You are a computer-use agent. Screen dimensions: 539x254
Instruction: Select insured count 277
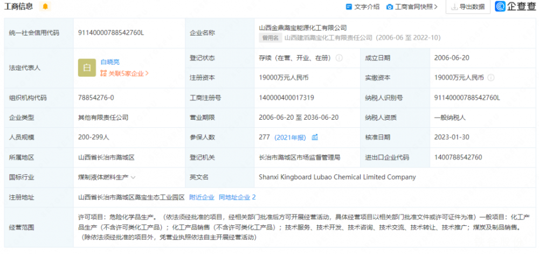tap(265, 138)
